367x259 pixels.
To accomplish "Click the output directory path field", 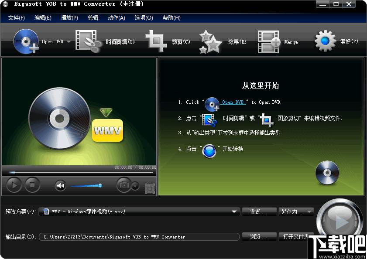I will 139,237.
